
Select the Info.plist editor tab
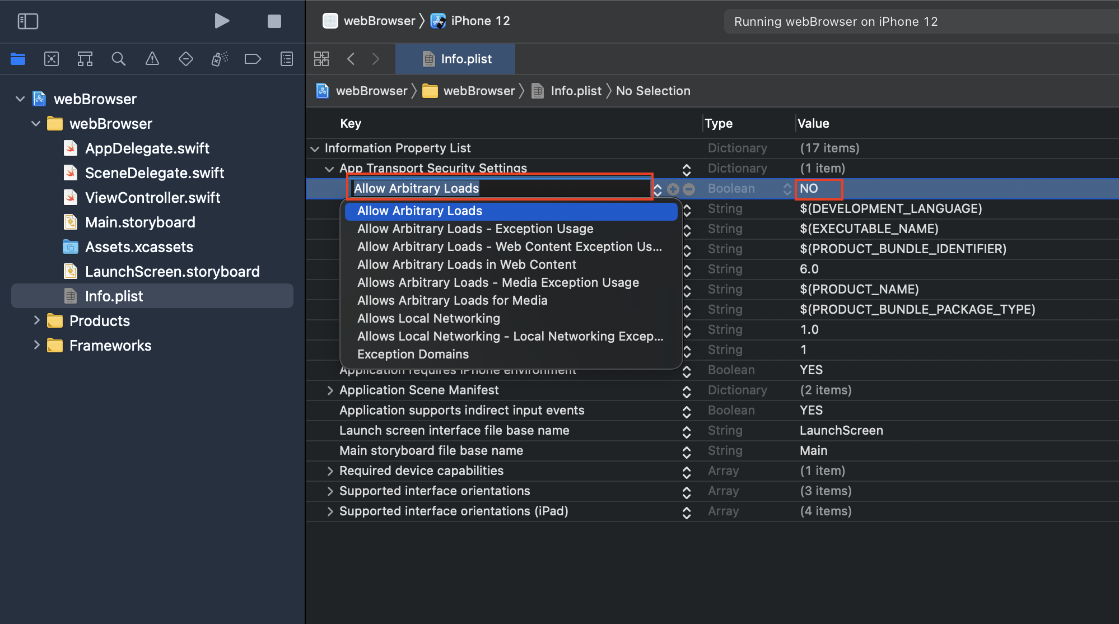pyautogui.click(x=455, y=59)
